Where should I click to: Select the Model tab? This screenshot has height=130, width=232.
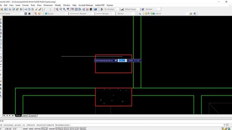pyautogui.click(x=18, y=116)
